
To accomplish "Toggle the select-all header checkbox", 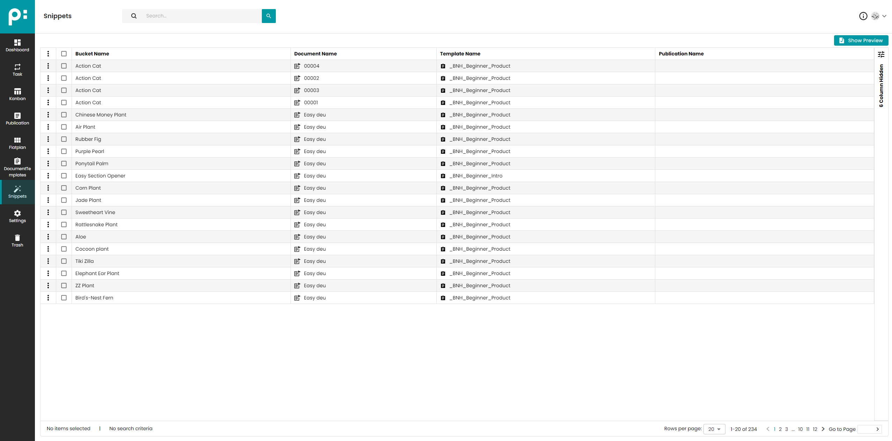I will [64, 54].
